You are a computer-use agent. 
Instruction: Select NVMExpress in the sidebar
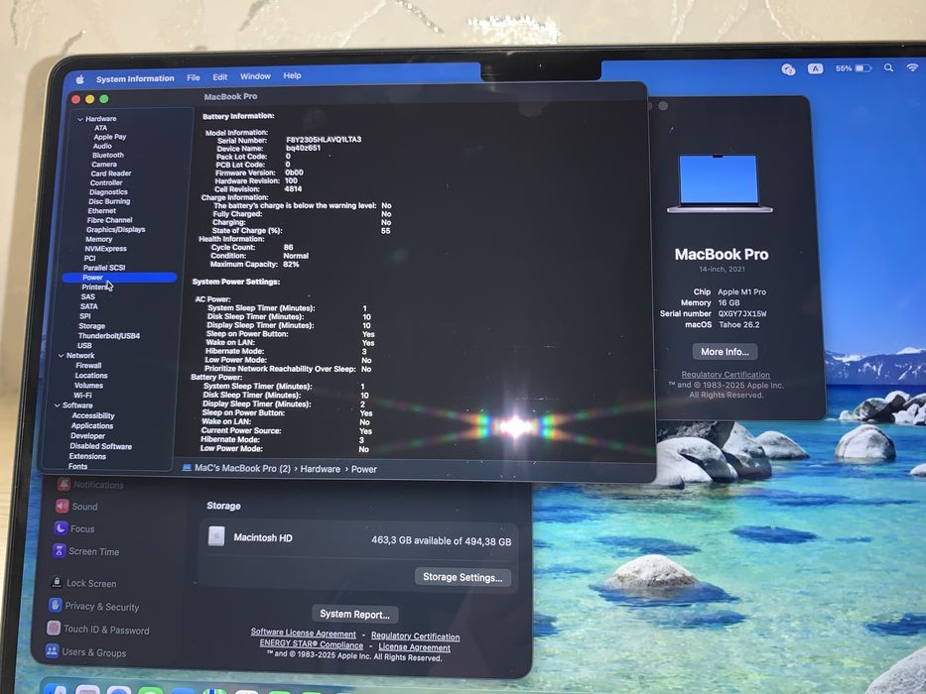point(106,249)
